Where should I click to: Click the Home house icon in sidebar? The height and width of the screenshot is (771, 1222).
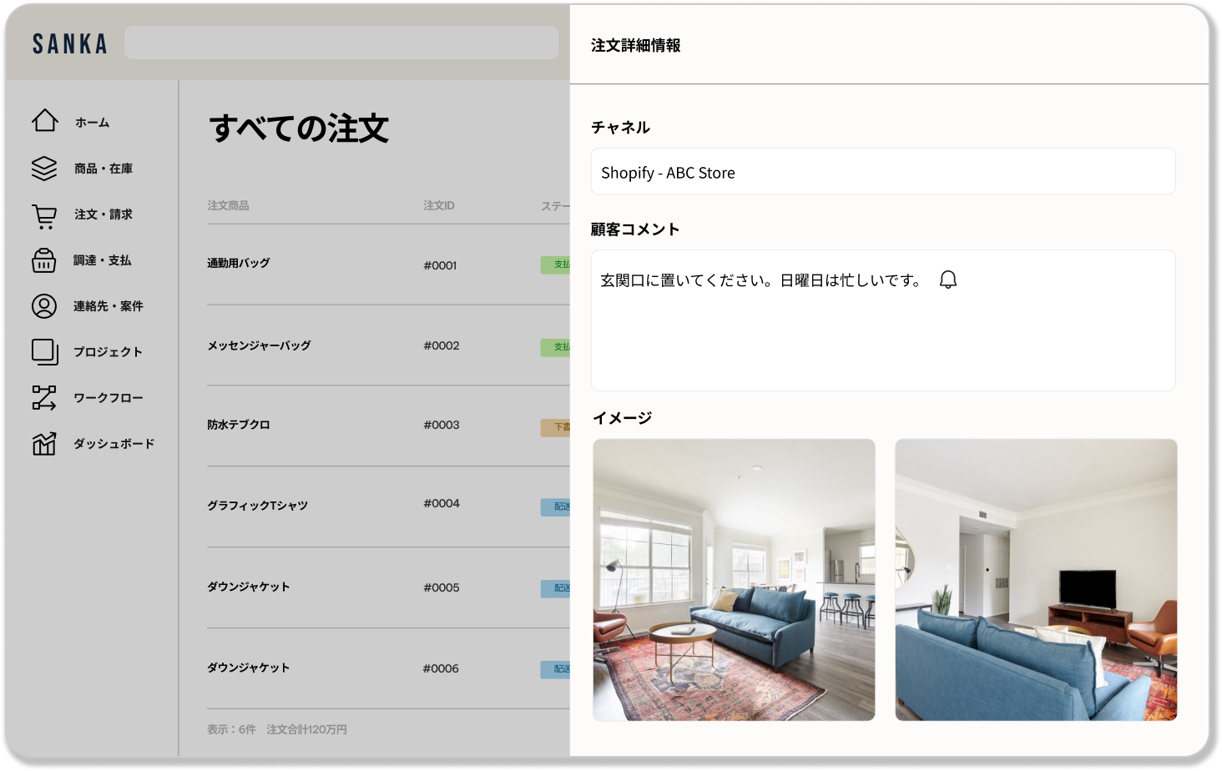pos(44,121)
